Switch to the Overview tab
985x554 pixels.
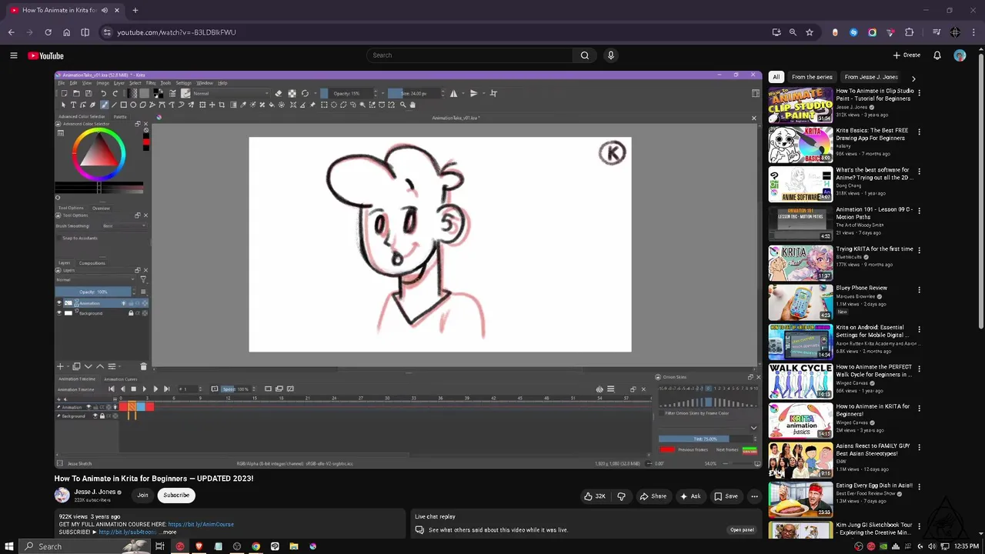(x=101, y=208)
